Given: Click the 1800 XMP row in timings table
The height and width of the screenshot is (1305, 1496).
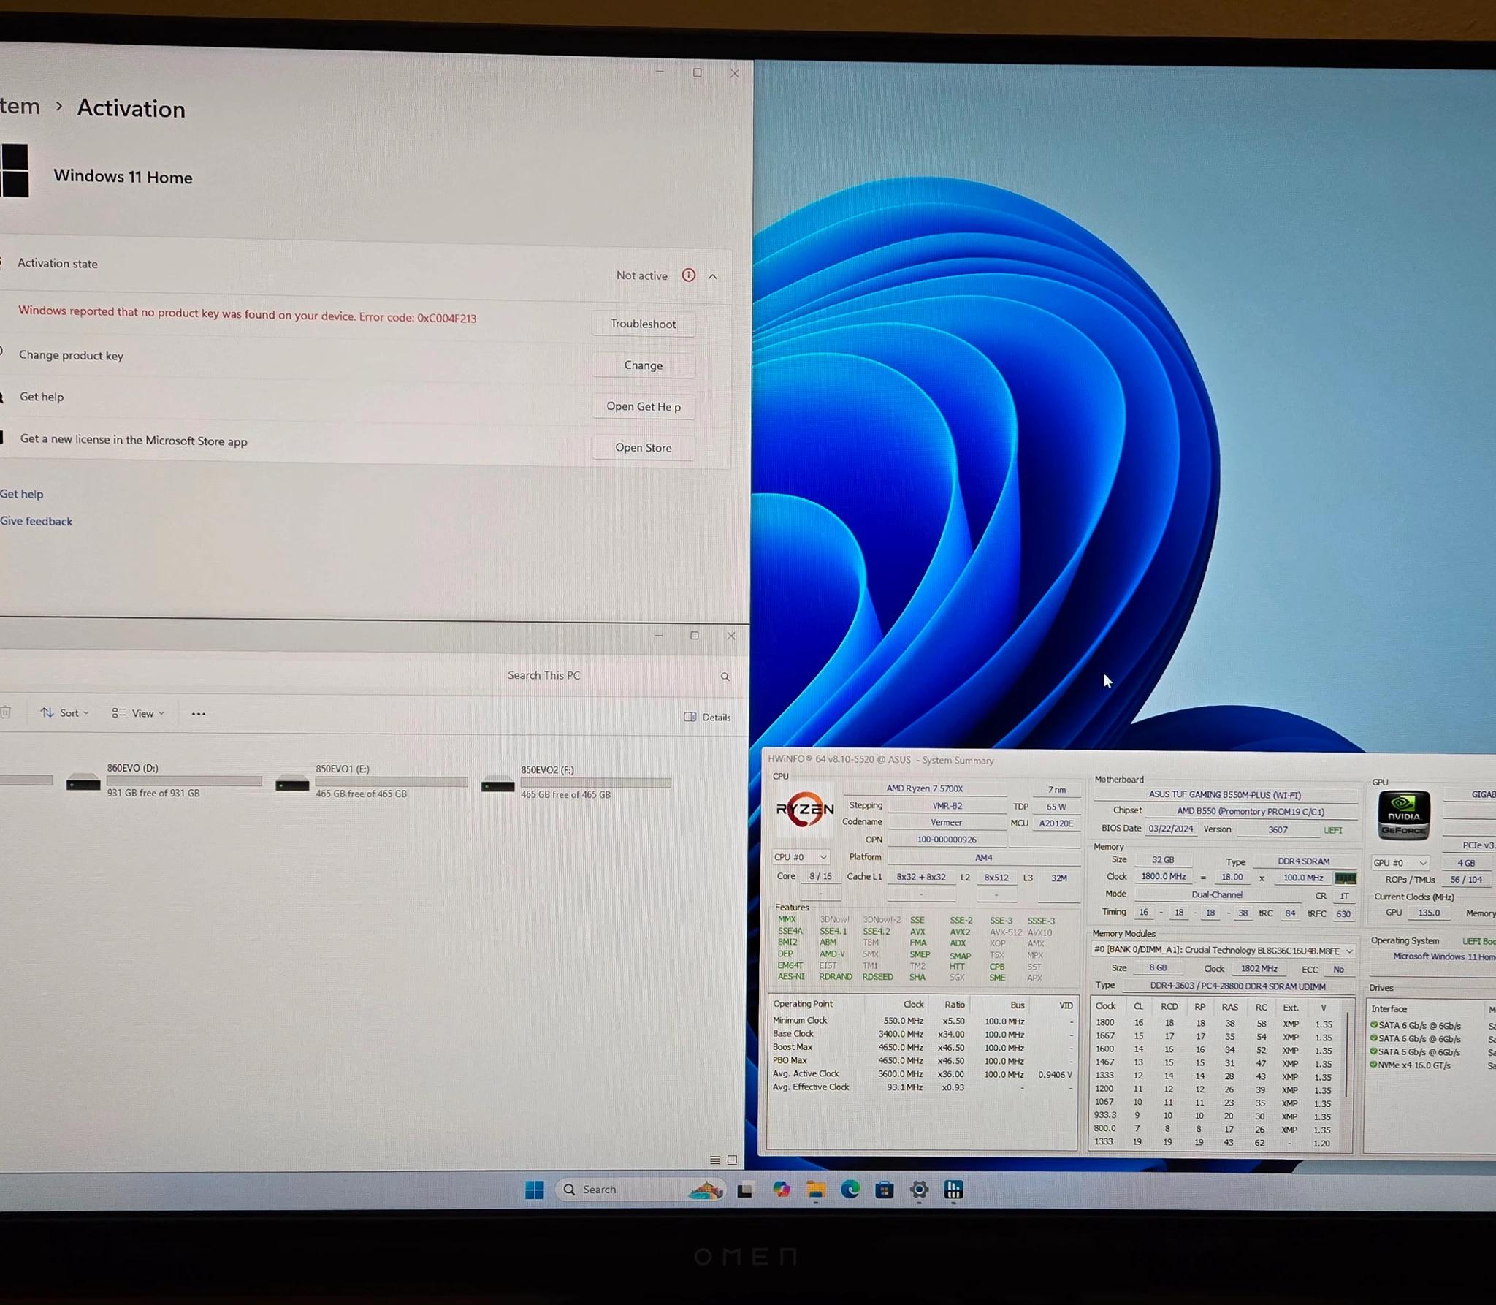Looking at the screenshot, I should 1215,1024.
